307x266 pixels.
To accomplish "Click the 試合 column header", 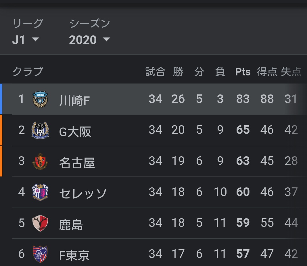I will [x=155, y=72].
